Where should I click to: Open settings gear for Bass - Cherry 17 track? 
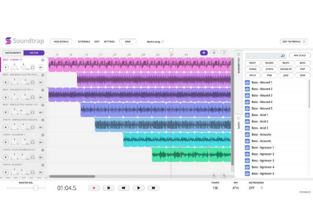(x=43, y=60)
